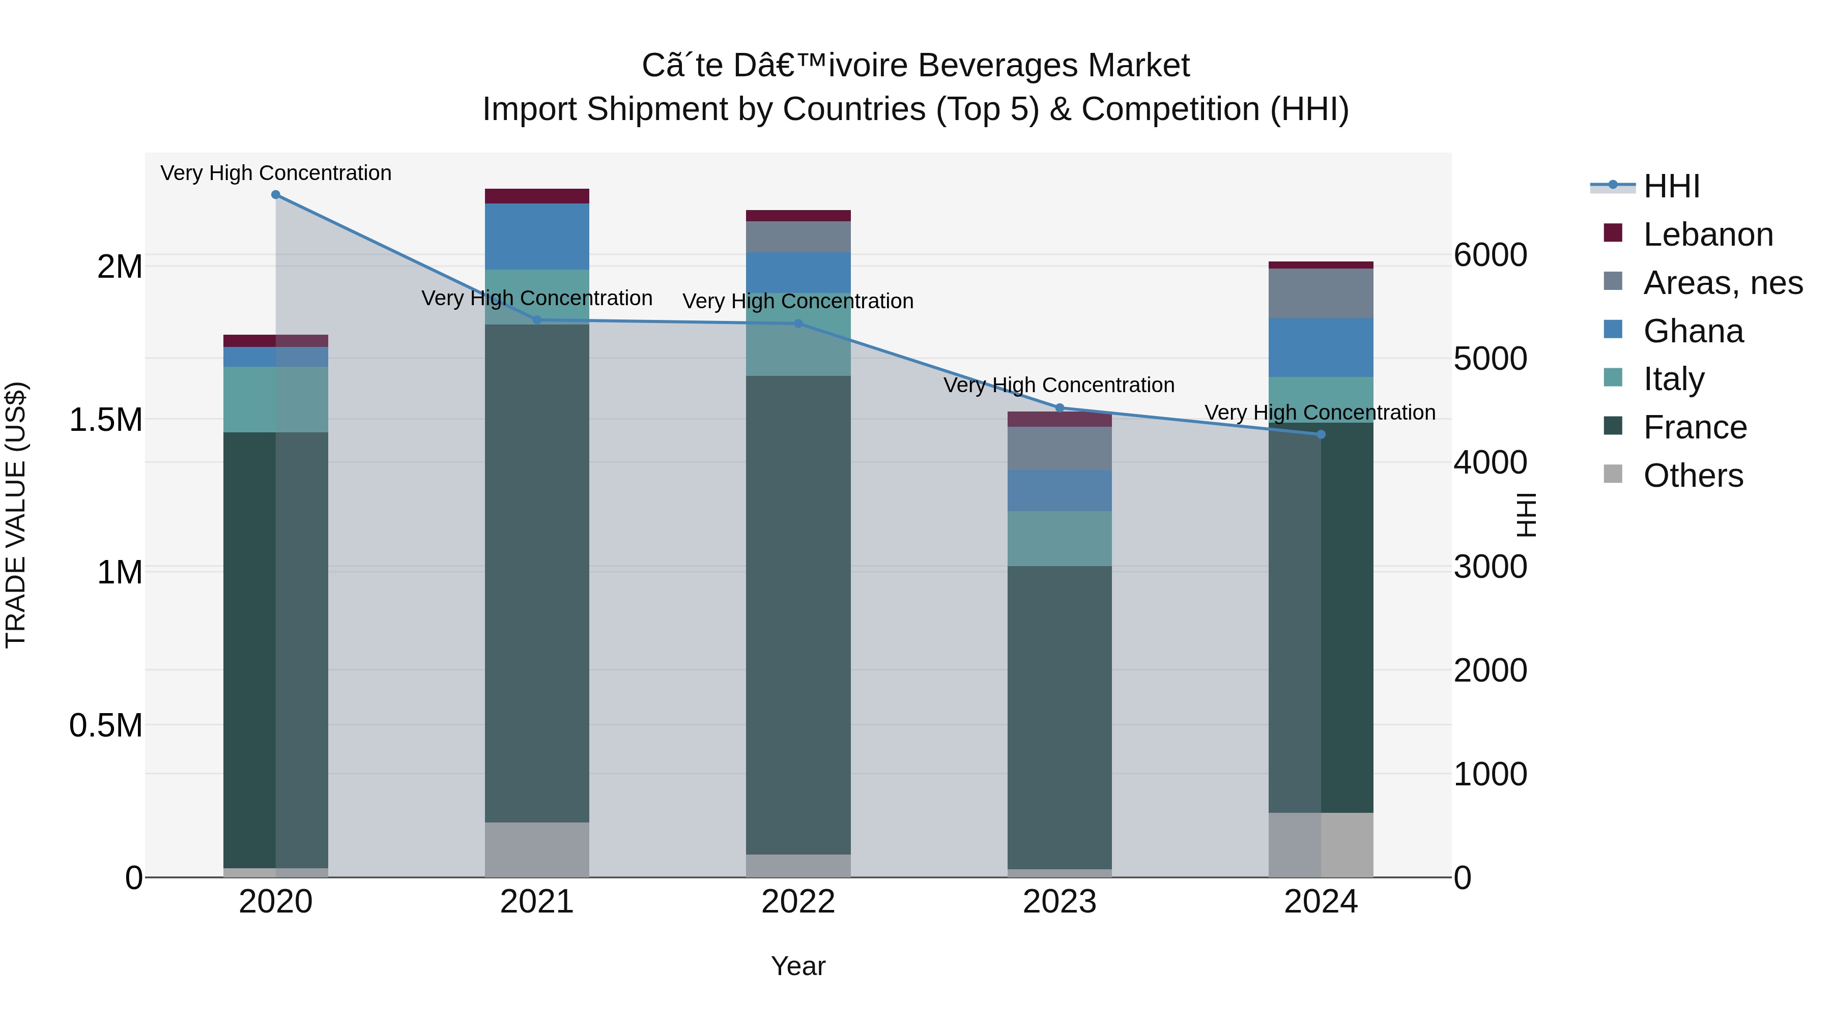Click the Year axis title
The height and width of the screenshot is (1030, 1832).
798,967
